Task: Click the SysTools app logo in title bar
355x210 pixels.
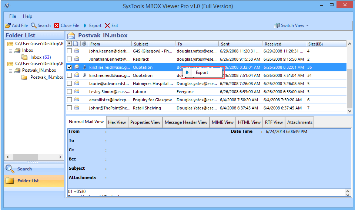Action: (7, 6)
